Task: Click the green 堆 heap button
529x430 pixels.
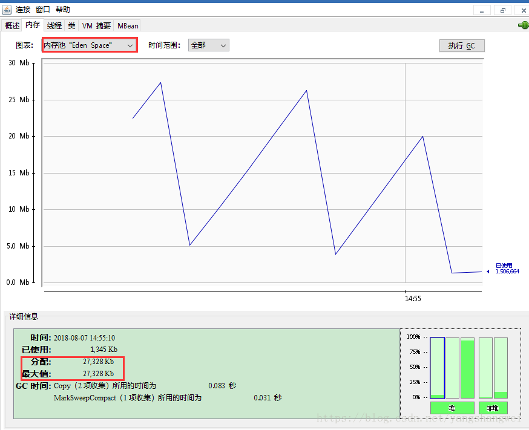Action: click(452, 408)
